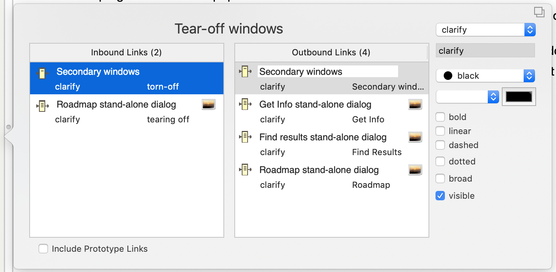Click the image thumbnail beside inbound Roadmap dialog
Viewport: 556px width, 272px height.
(x=209, y=104)
